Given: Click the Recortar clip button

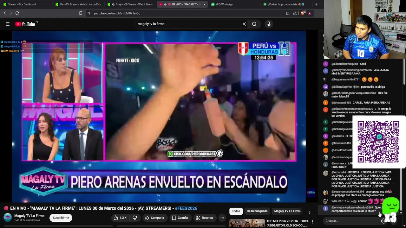Looking at the screenshot, I should (205, 218).
